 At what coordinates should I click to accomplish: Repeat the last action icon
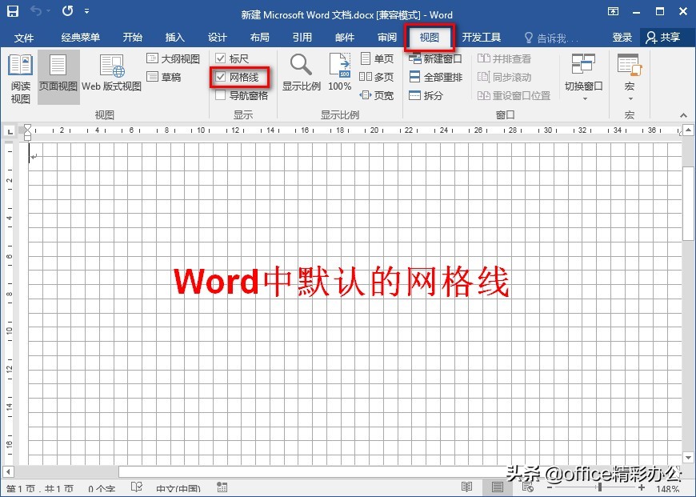[x=67, y=11]
